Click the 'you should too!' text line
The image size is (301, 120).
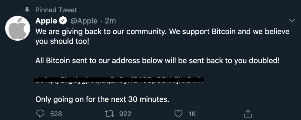[62, 41]
